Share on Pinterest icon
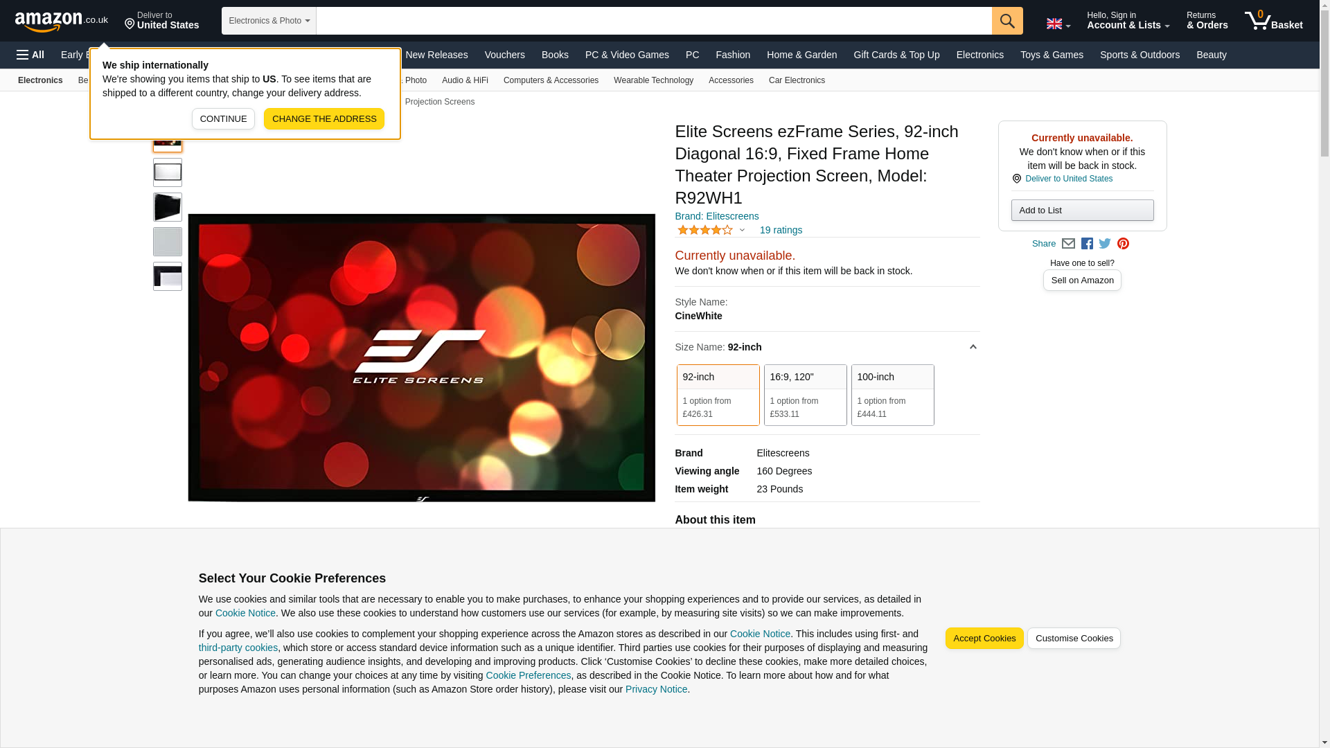 click(x=1123, y=244)
